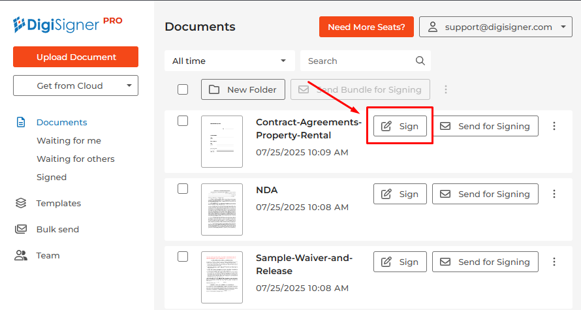Toggle the select-all documents checkbox
This screenshot has width=581, height=310.
click(183, 89)
